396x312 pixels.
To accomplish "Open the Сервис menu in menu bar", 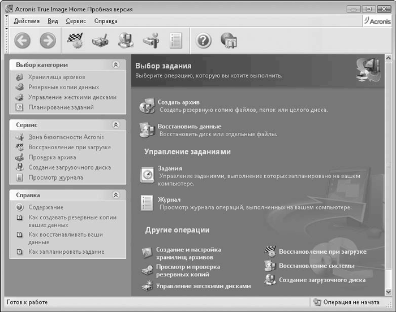I will [x=76, y=21].
